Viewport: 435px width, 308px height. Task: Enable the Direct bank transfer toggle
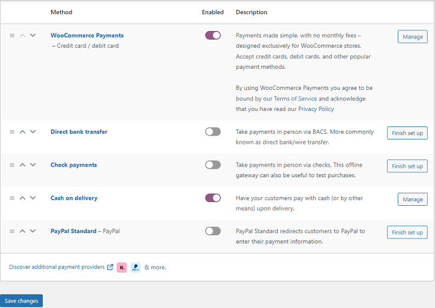213,132
